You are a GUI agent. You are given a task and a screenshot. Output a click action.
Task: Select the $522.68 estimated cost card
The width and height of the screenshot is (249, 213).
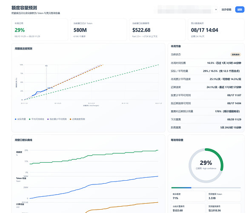coord(157,30)
